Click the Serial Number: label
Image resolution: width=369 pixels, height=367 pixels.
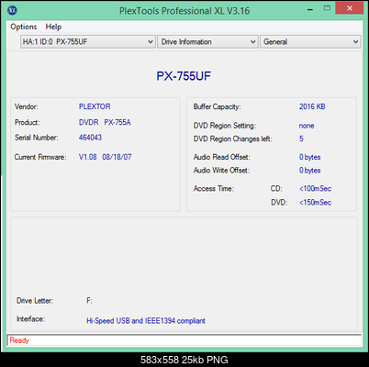(x=37, y=138)
